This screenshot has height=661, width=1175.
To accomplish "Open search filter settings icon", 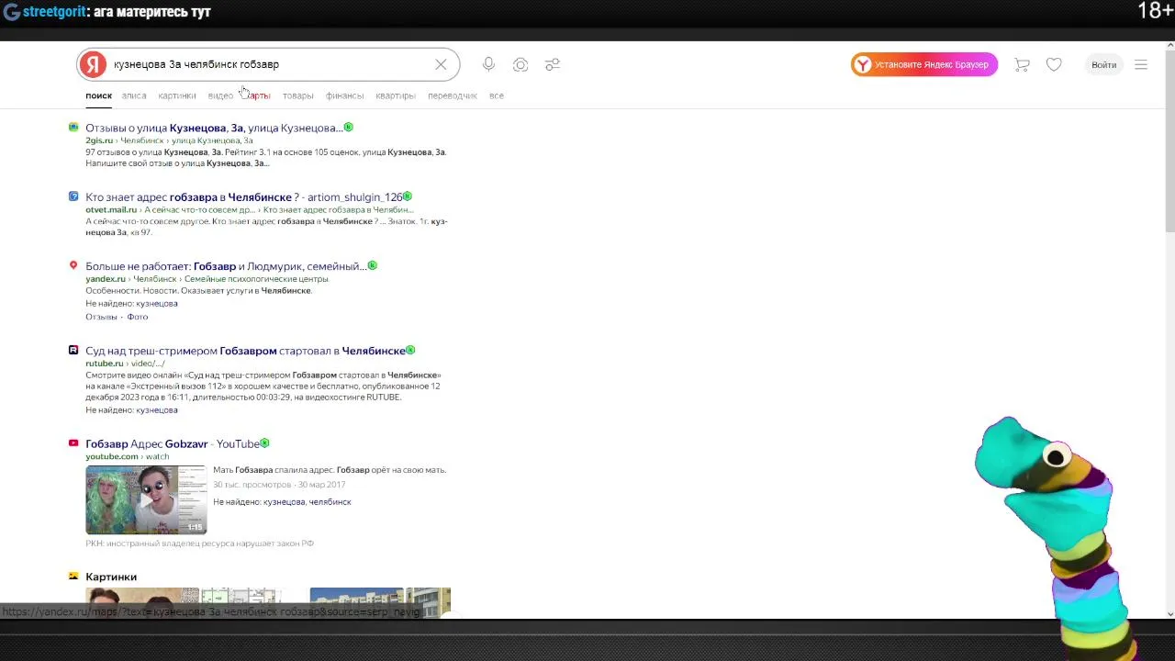I will tap(553, 64).
